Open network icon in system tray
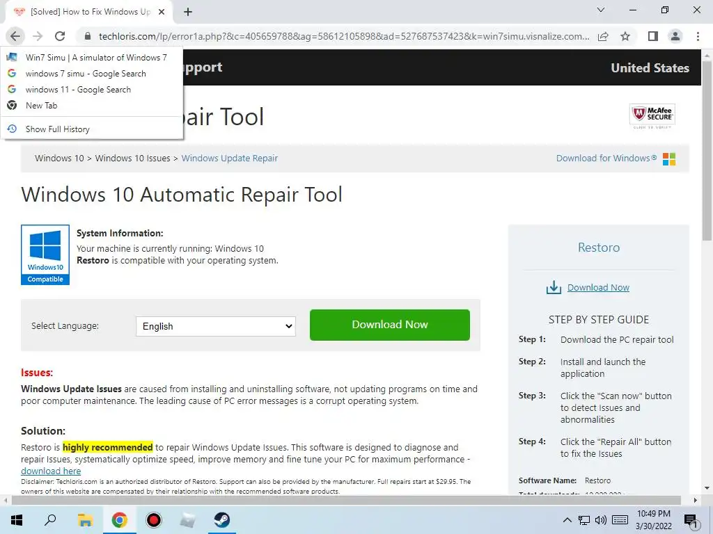Viewport: 713px width, 534px height. pyautogui.click(x=584, y=520)
